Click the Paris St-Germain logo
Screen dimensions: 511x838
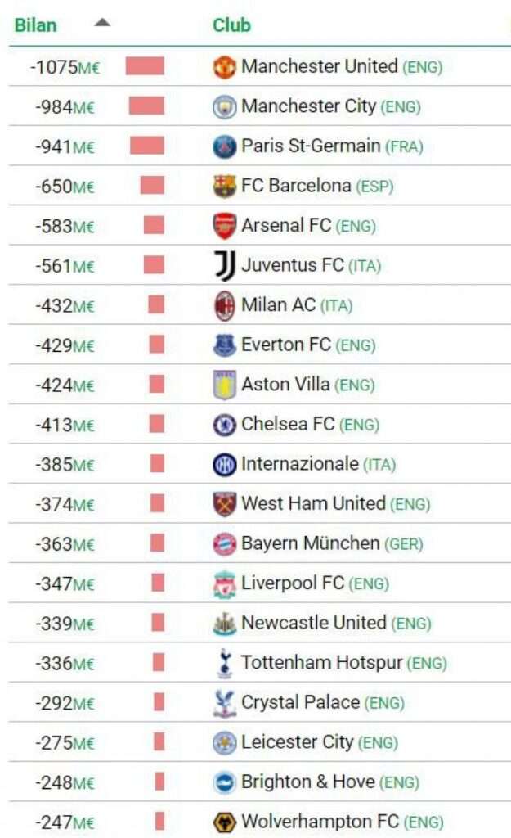click(223, 146)
